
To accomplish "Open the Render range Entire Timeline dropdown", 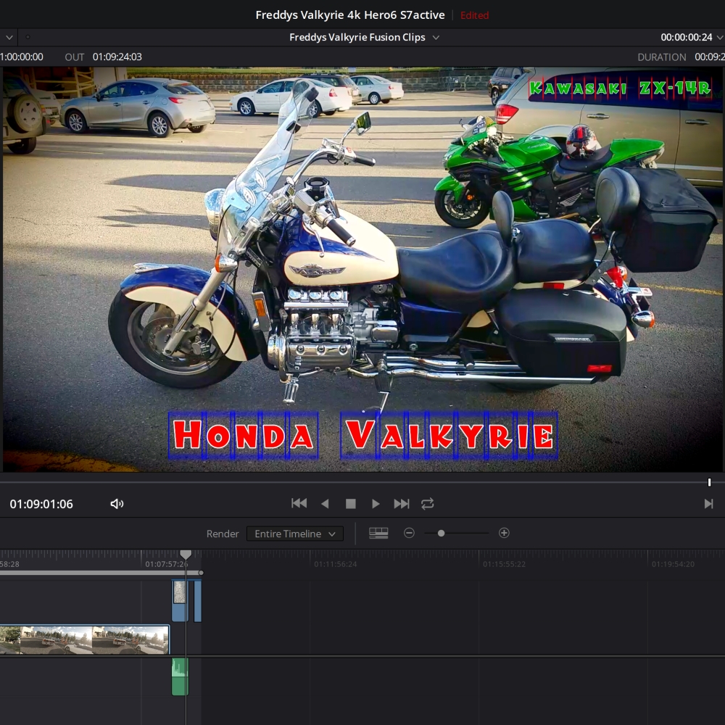I will (x=294, y=534).
